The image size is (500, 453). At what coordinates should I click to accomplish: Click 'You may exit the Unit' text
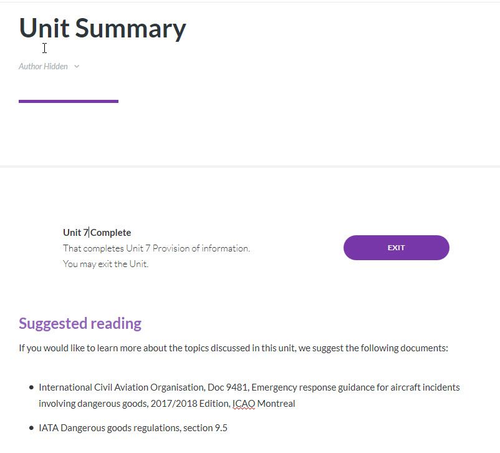coord(105,264)
